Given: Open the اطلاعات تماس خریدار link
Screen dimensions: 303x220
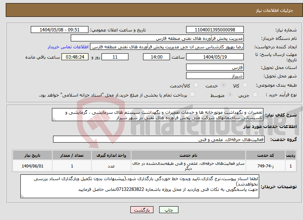Looking at the screenshot, I should coord(68,47).
